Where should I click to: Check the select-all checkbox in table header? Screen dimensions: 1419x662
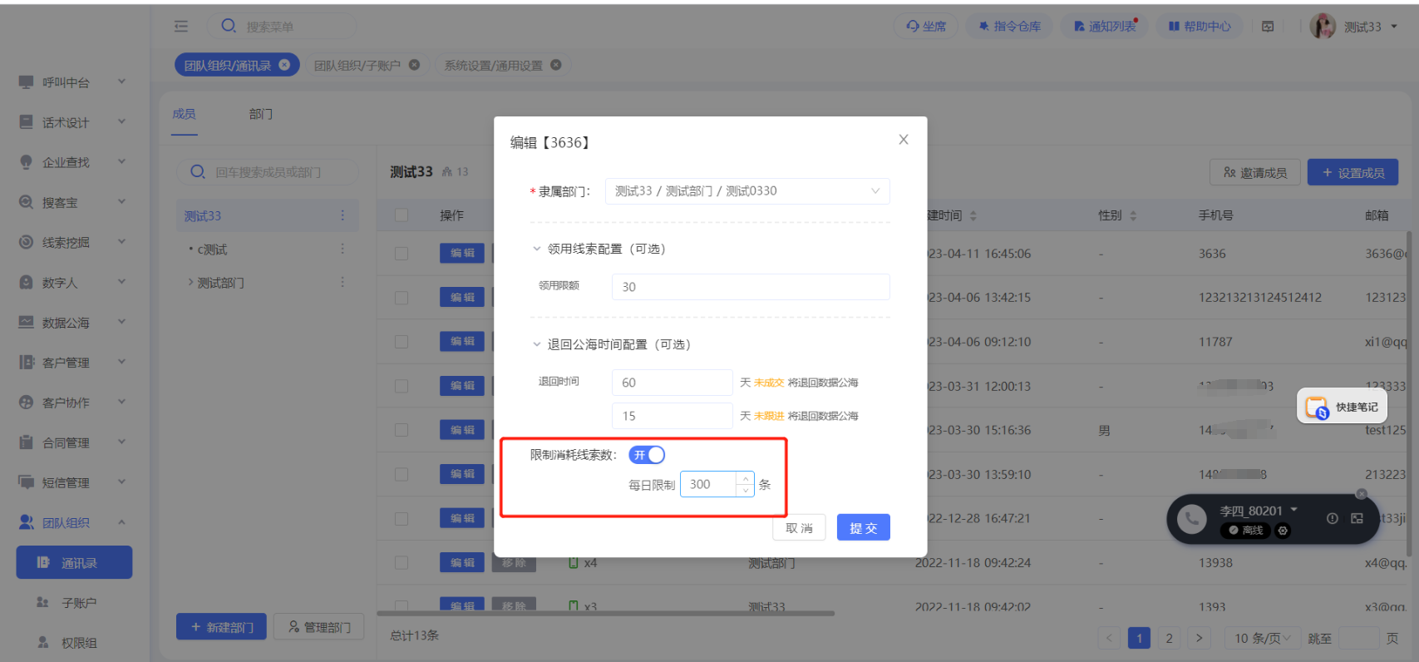[x=402, y=215]
